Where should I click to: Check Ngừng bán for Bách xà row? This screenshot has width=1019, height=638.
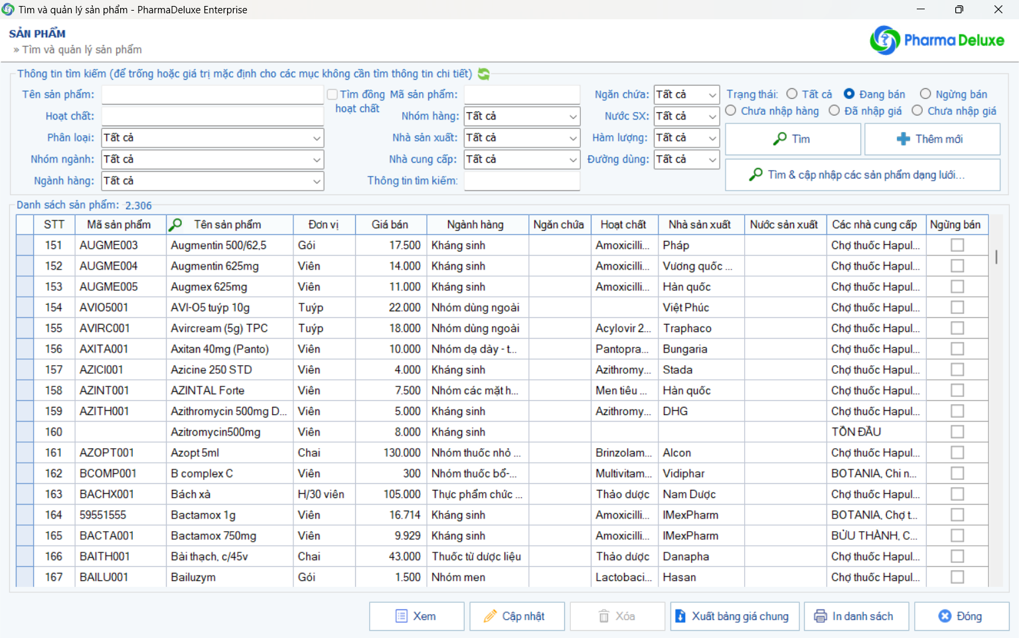(957, 494)
